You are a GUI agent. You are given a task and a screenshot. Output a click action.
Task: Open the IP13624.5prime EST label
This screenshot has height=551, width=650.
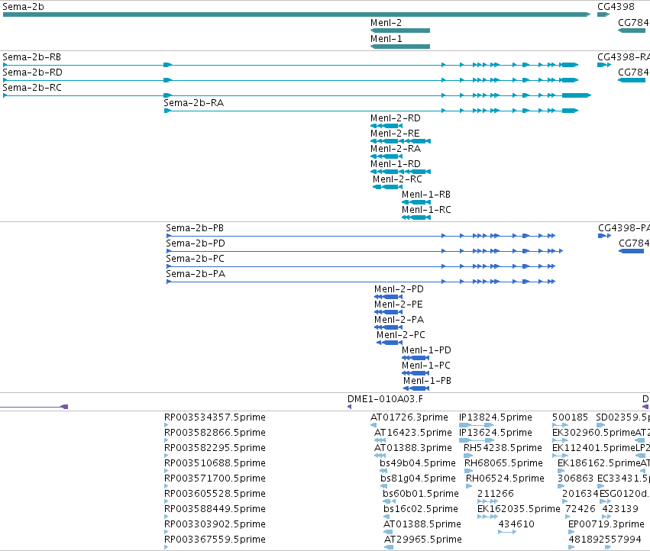(x=496, y=433)
